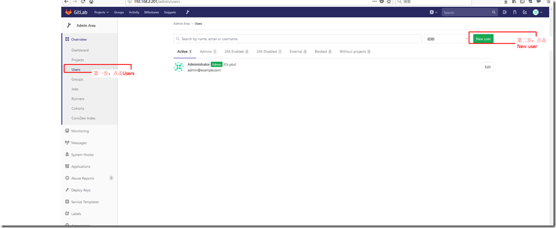
Task: Click the admin wrench icon in navbar
Action: coord(188,12)
